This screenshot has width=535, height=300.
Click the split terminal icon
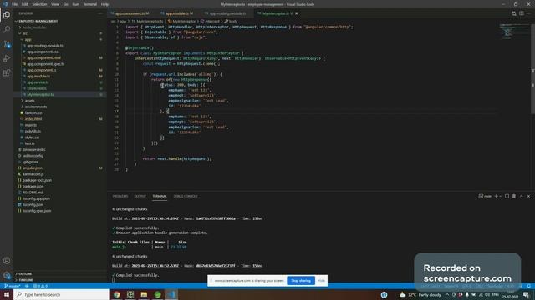pyautogui.click(x=507, y=196)
